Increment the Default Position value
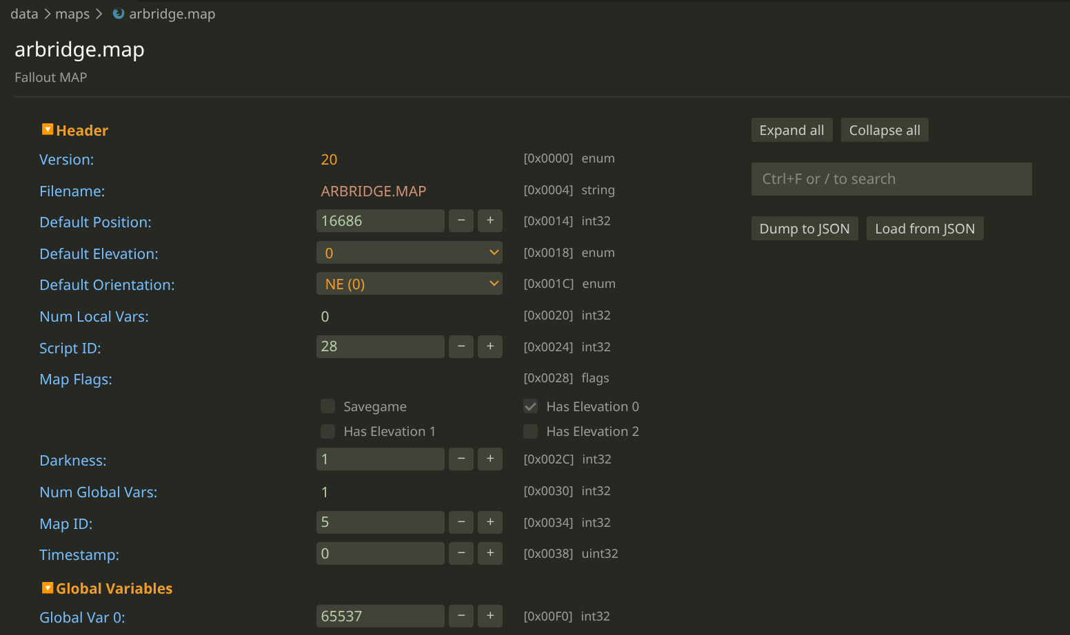The image size is (1070, 635). click(490, 221)
